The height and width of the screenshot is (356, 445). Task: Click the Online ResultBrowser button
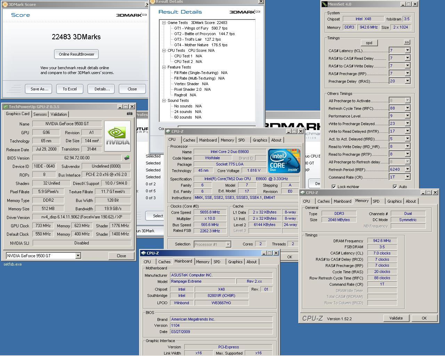coord(76,54)
